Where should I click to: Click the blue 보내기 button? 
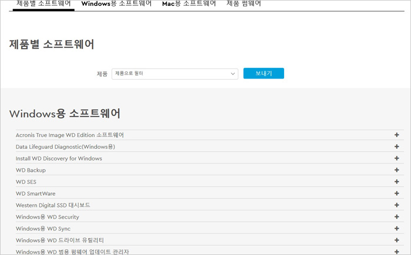tap(264, 73)
